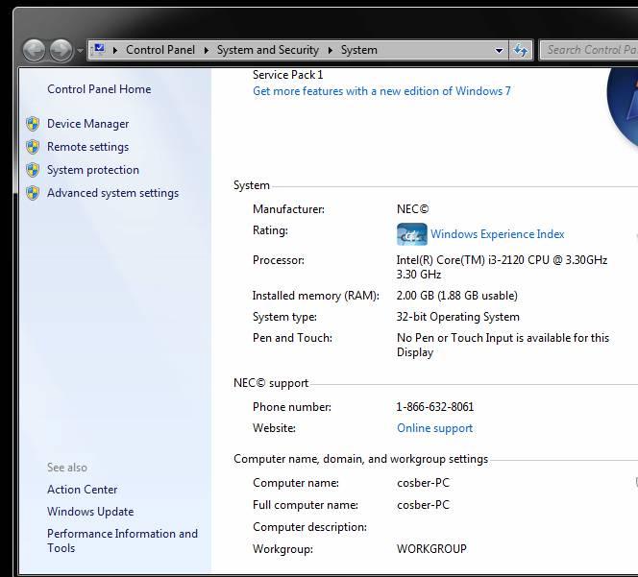Image resolution: width=638 pixels, height=577 pixels.
Task: Open Device Manager link
Action: click(87, 124)
